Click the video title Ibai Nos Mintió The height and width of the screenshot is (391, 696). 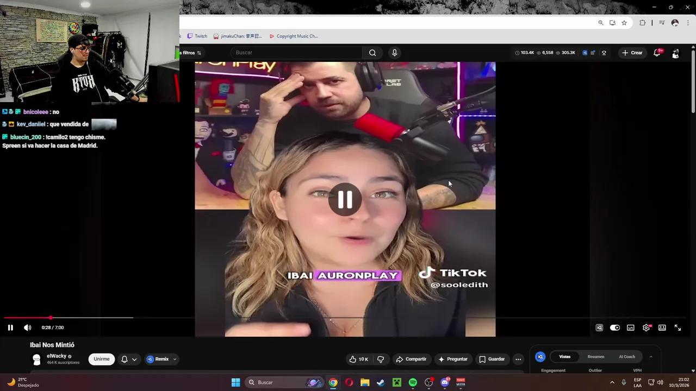pyautogui.click(x=52, y=345)
